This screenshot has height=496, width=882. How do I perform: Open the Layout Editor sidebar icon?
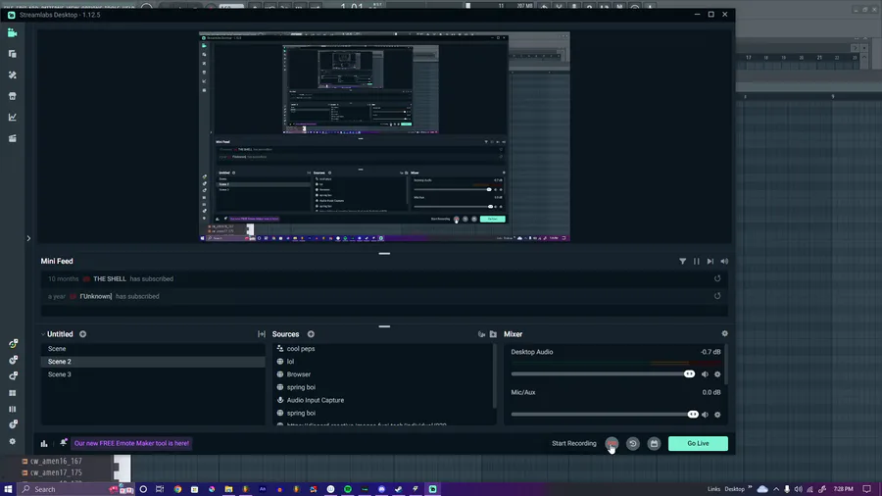click(x=13, y=54)
